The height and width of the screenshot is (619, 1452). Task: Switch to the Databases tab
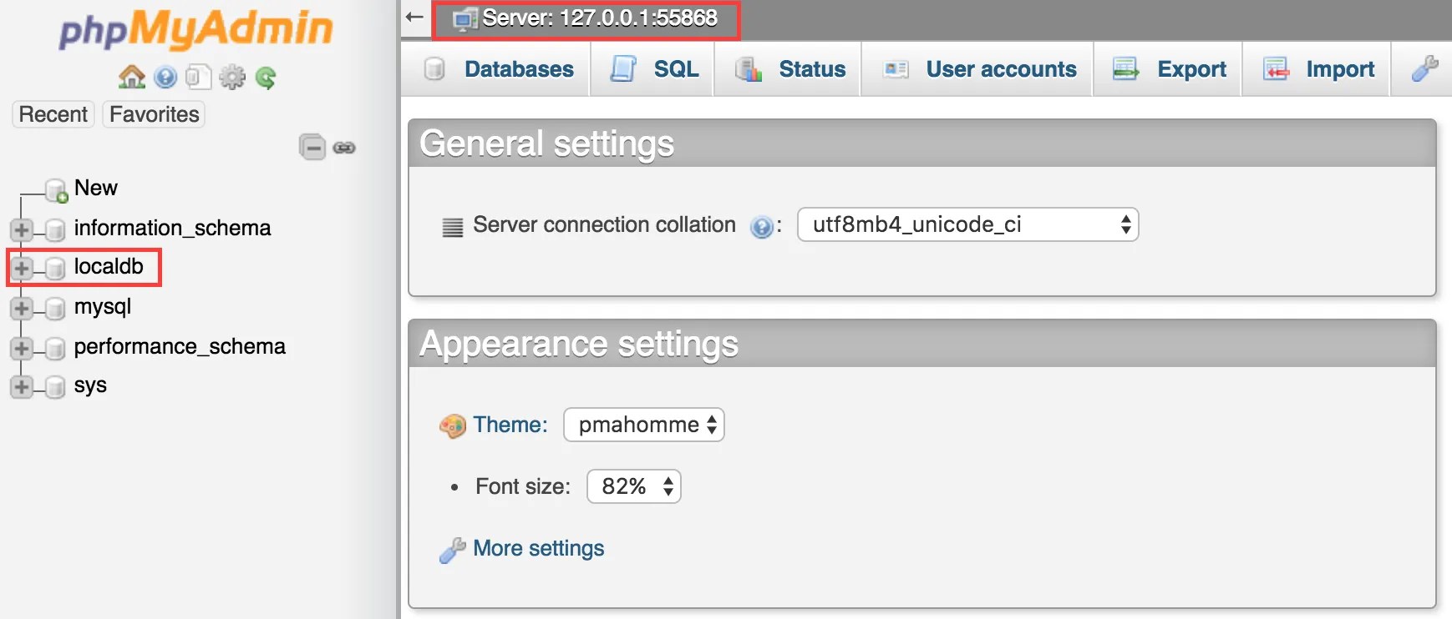[499, 69]
